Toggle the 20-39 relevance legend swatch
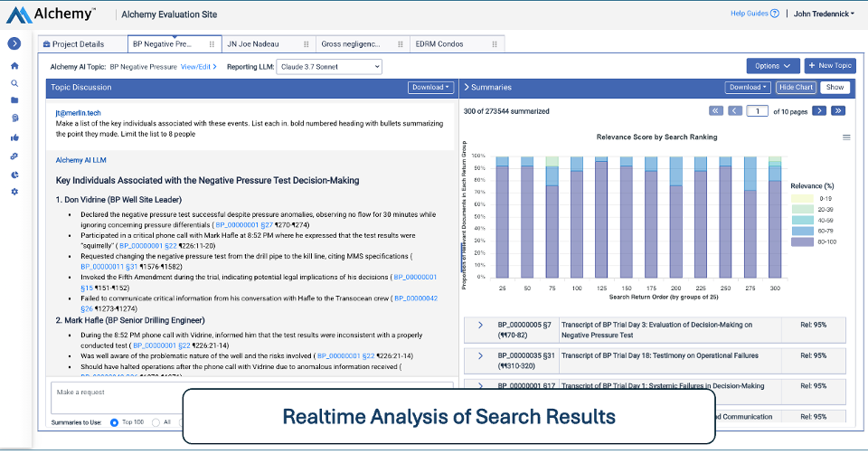This screenshot has width=868, height=454. 802,209
